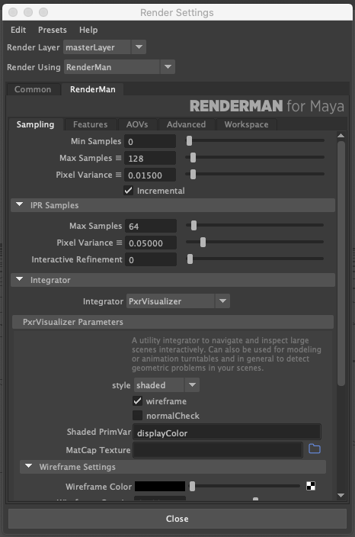Collapse the Integrator section
Image resolution: width=355 pixels, height=537 pixels.
click(x=20, y=279)
